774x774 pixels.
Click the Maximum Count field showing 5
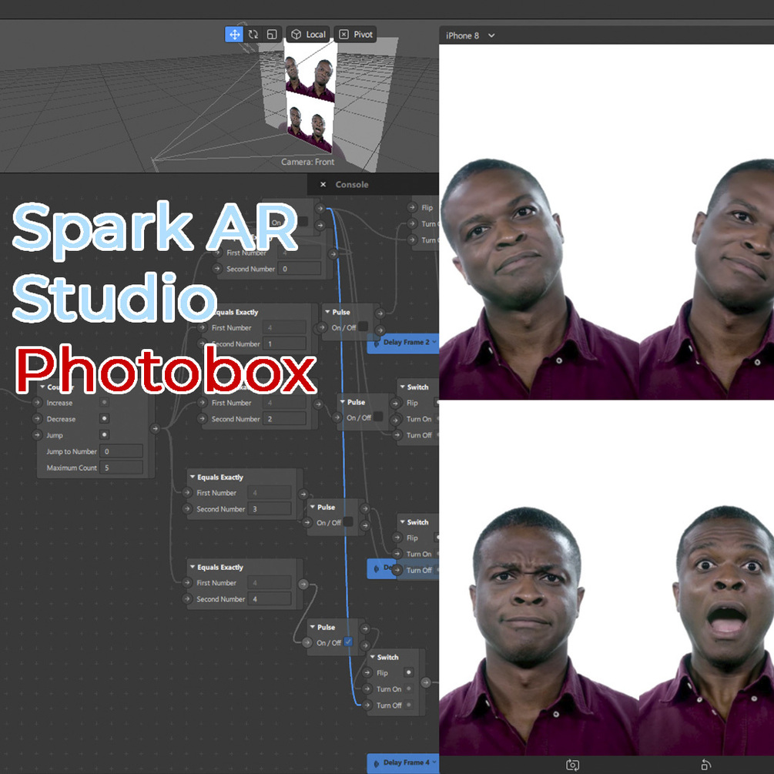coord(122,467)
